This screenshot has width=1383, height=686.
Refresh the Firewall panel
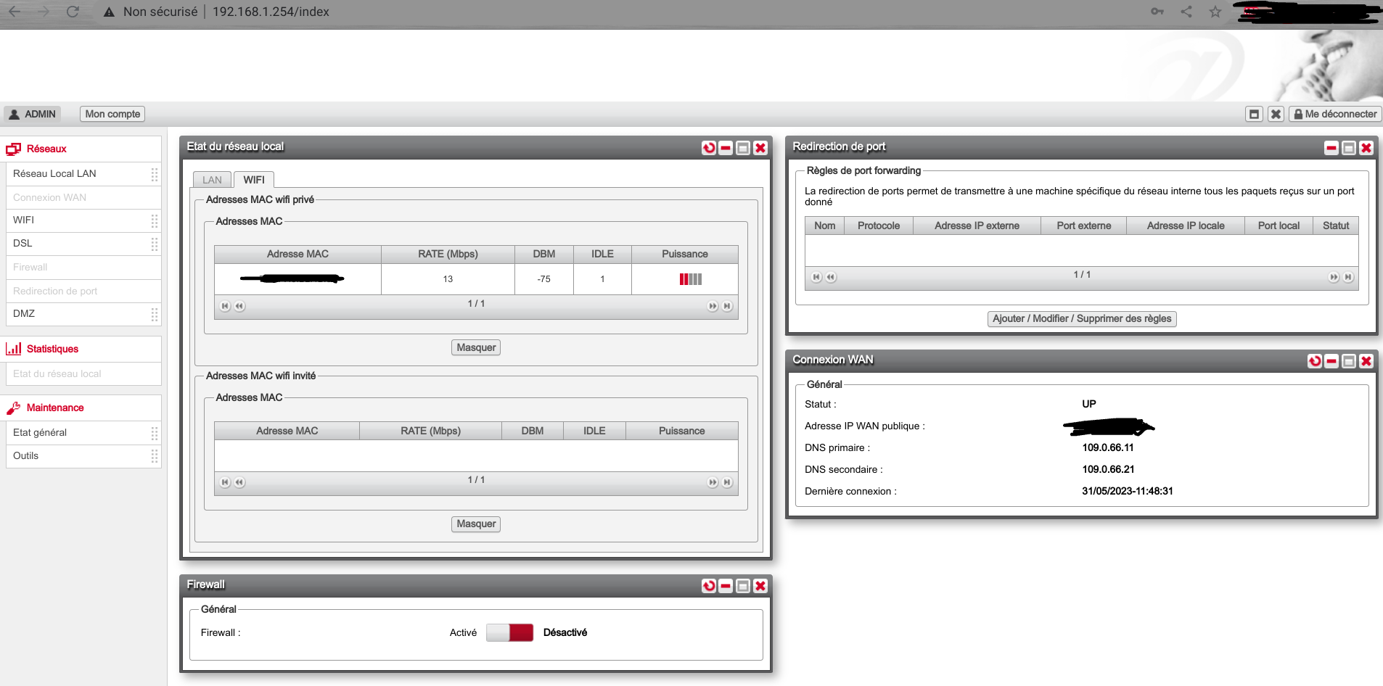(x=709, y=585)
